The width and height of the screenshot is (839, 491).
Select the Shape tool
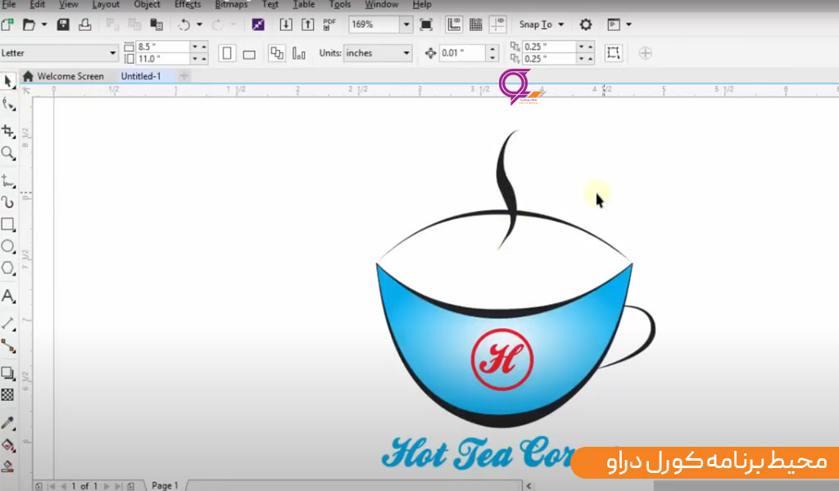(x=8, y=104)
